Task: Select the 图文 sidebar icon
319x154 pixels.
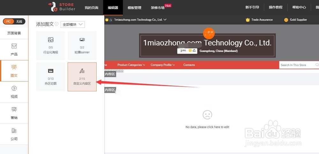Action: (14, 67)
